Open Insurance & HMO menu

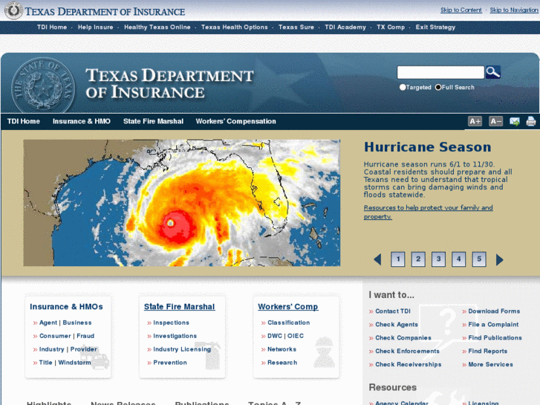pos(81,121)
